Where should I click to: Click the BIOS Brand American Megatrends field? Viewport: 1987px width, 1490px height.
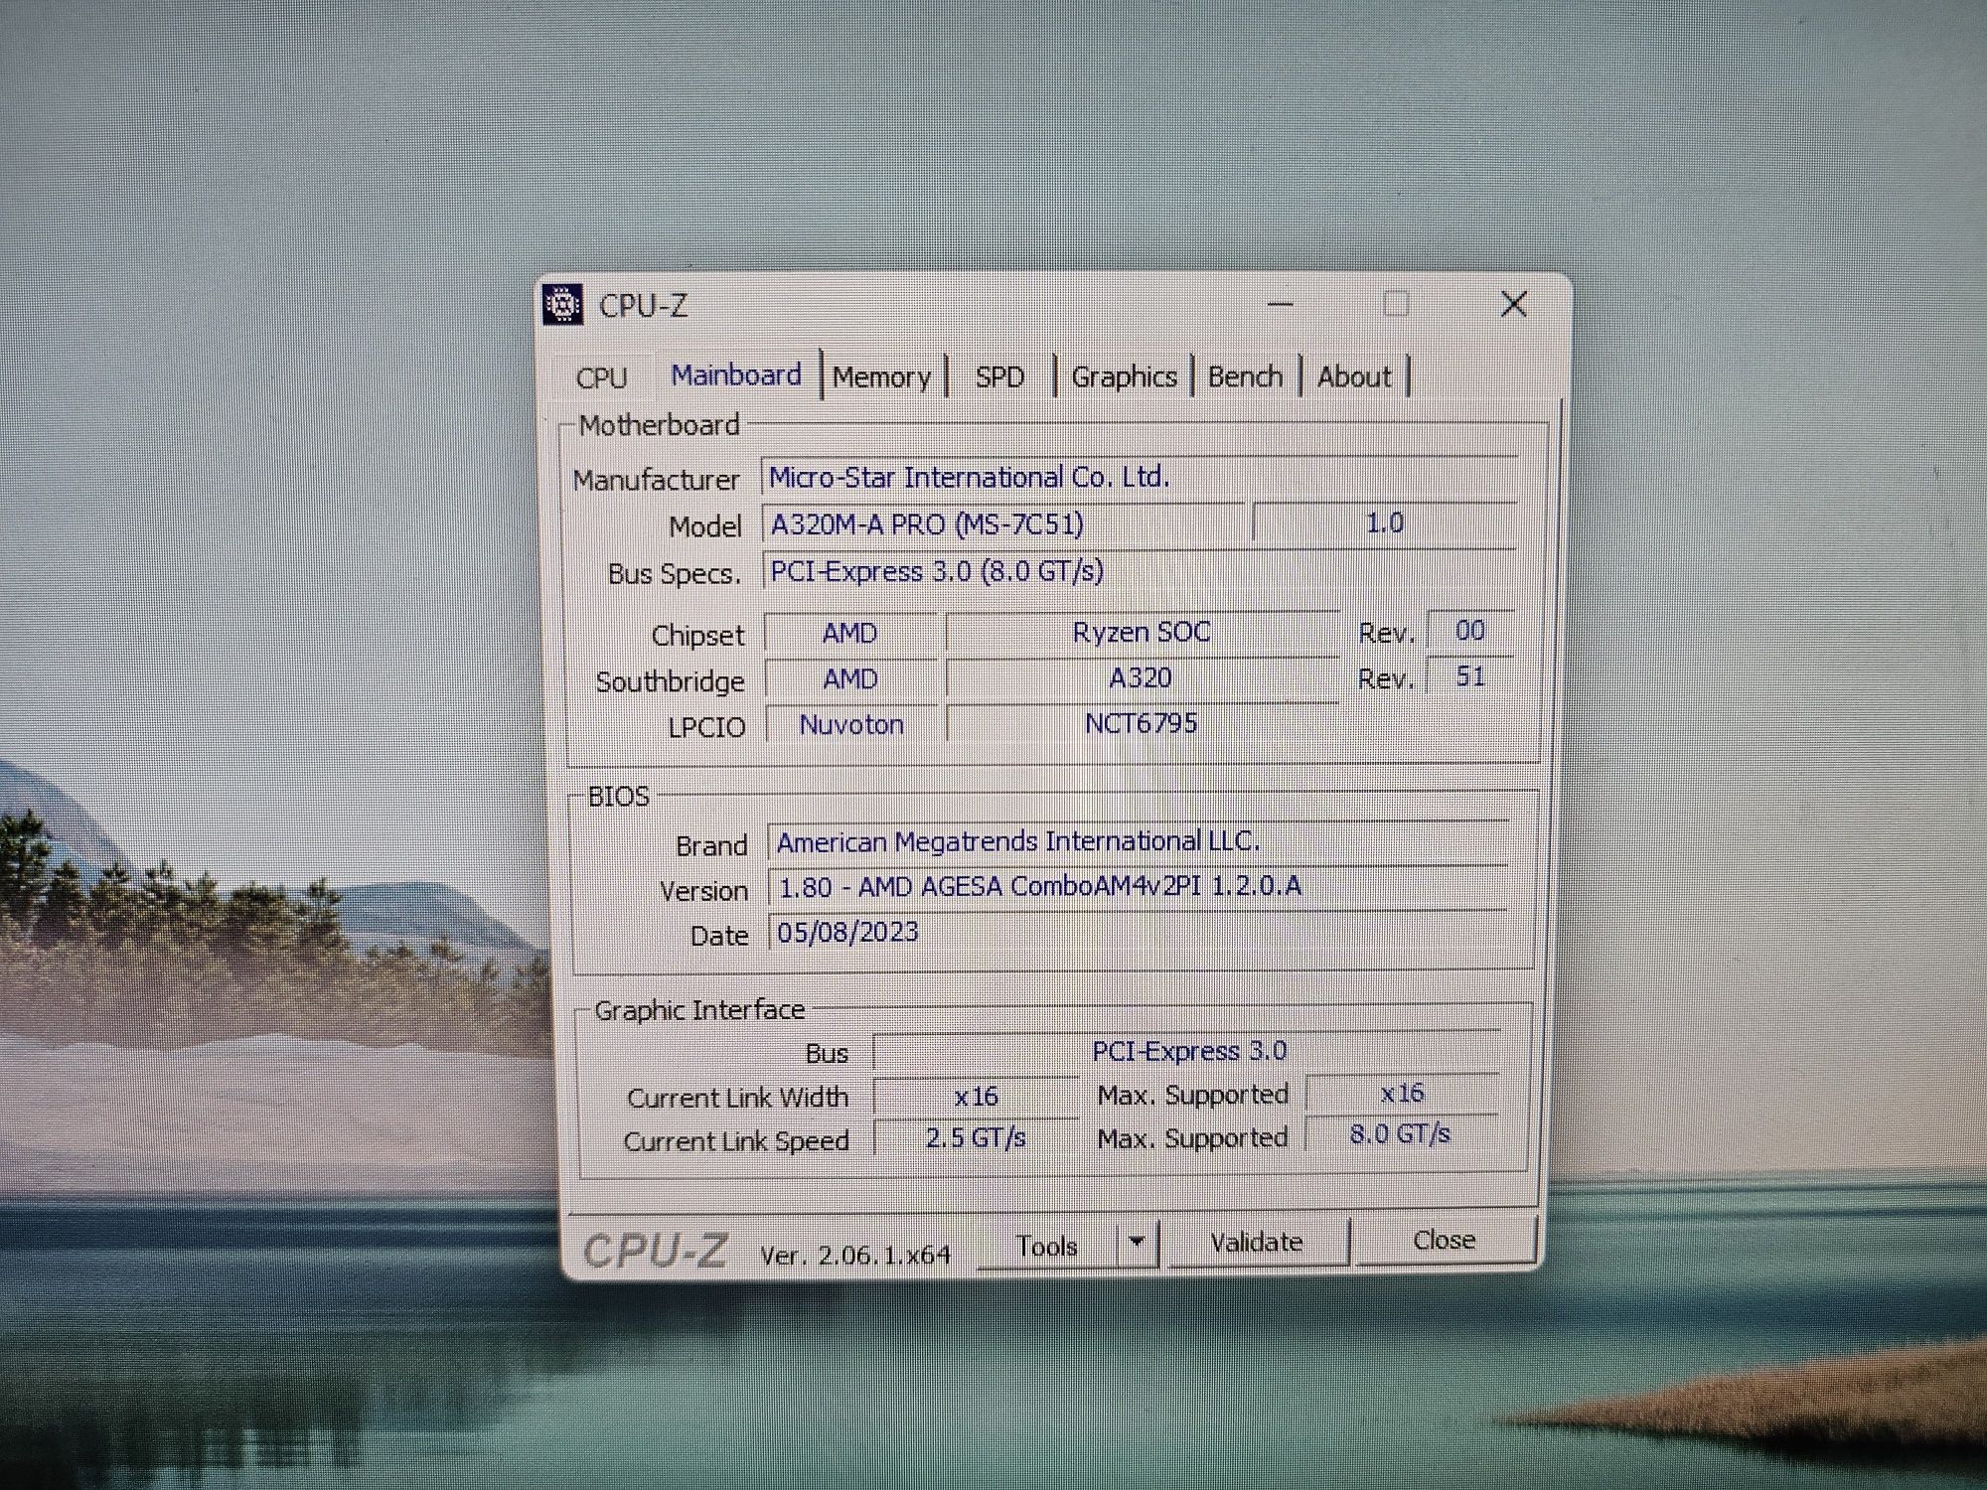[1139, 842]
